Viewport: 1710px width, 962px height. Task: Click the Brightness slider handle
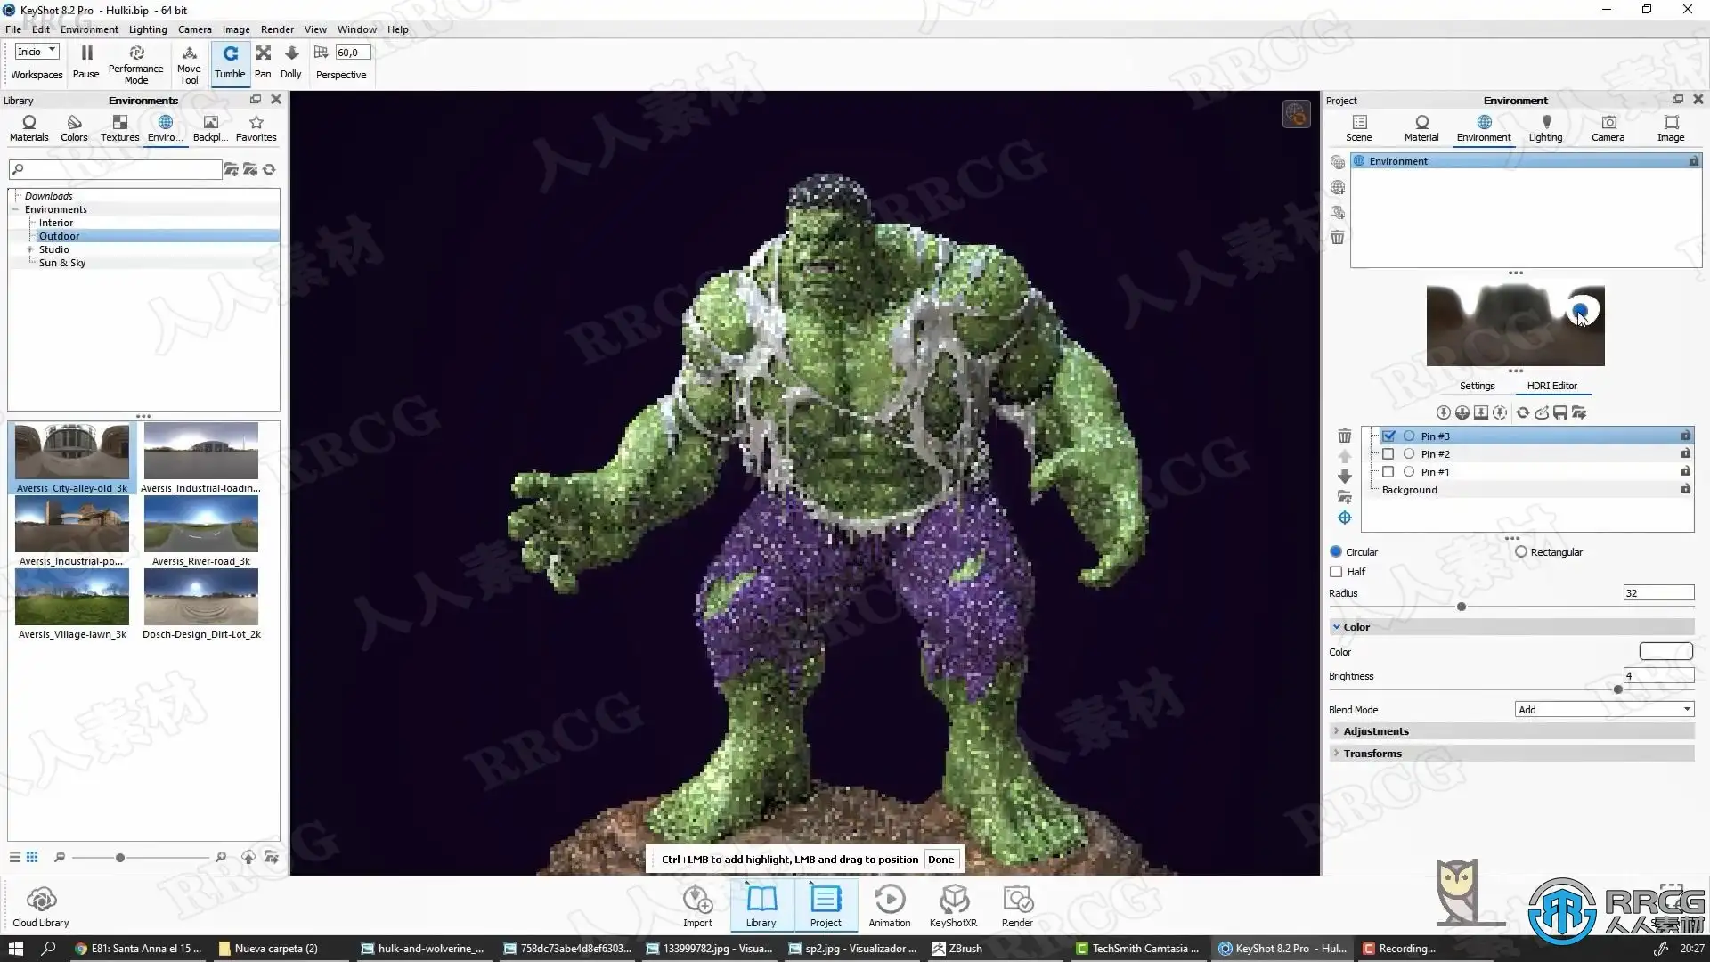[1618, 689]
